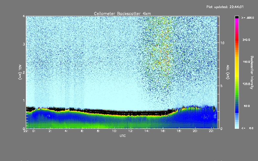Viewport: 258px width, 161px height.
Task: Click the '240.0' colorbar tick label
Action: click(x=246, y=40)
